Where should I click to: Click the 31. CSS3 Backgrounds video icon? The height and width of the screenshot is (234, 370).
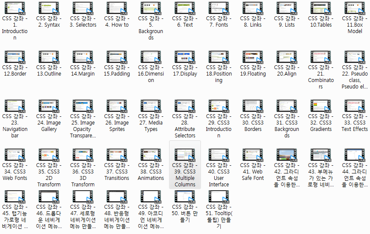click(287, 106)
